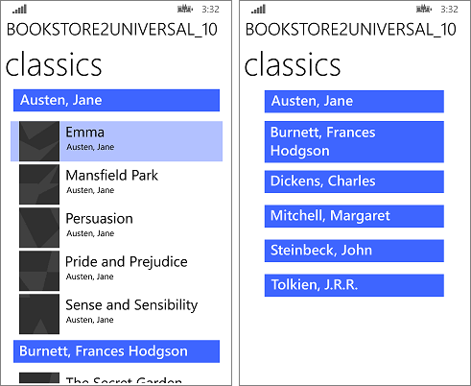Open the Burnett, Frances Hodgson header in book list
471x386 pixels.
coord(116,351)
